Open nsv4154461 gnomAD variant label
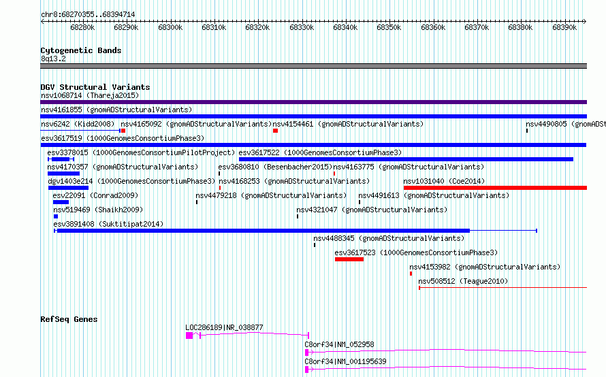606x377 pixels. 348,124
